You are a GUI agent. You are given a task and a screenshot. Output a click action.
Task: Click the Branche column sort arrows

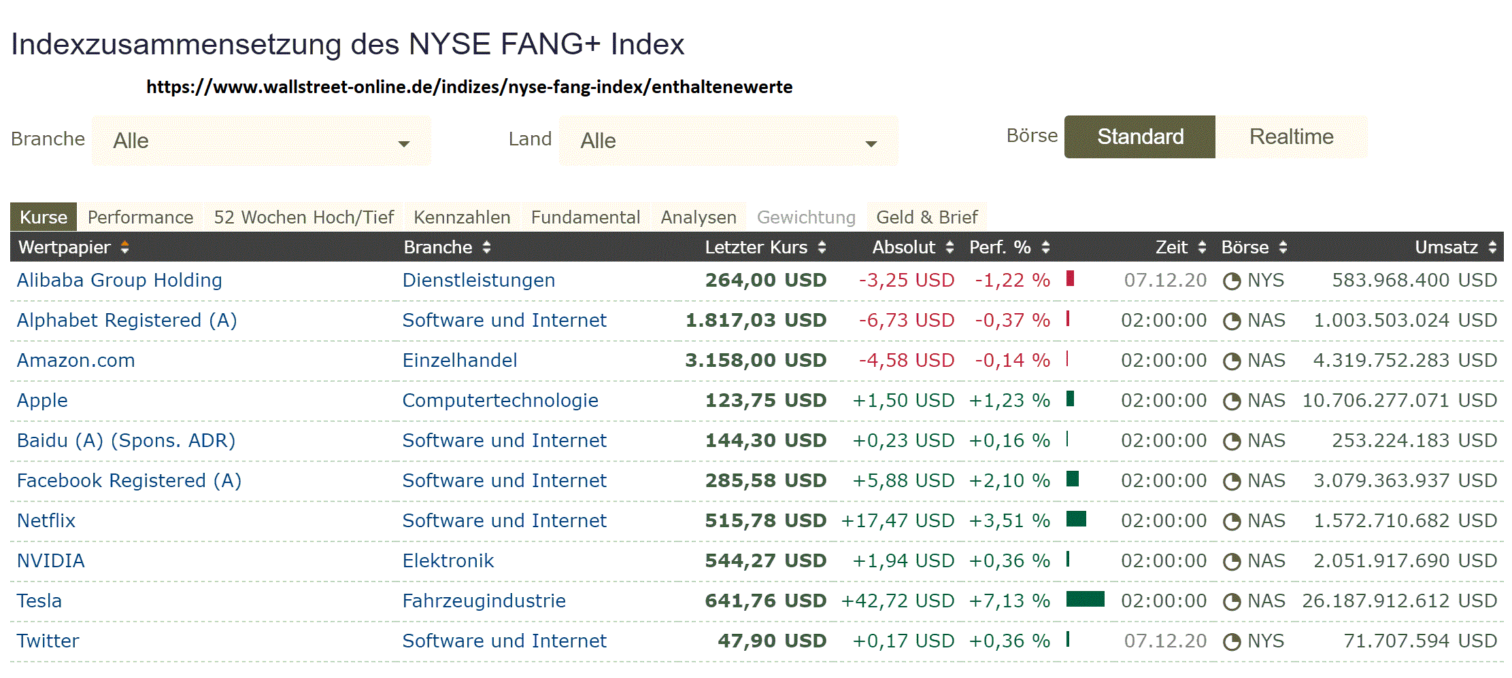(486, 248)
